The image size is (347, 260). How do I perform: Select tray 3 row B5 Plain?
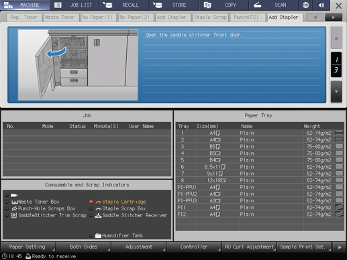[260, 147]
